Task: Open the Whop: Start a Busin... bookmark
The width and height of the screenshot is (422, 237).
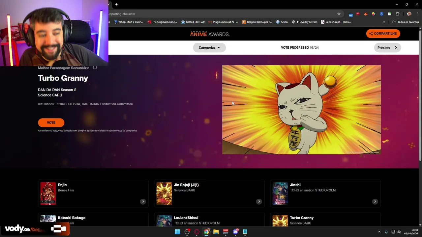Action: tap(128, 22)
